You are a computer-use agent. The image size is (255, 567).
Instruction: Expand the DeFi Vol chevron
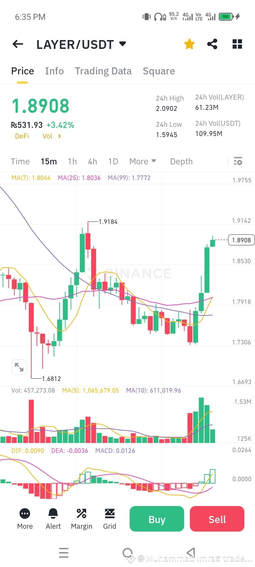click(59, 136)
